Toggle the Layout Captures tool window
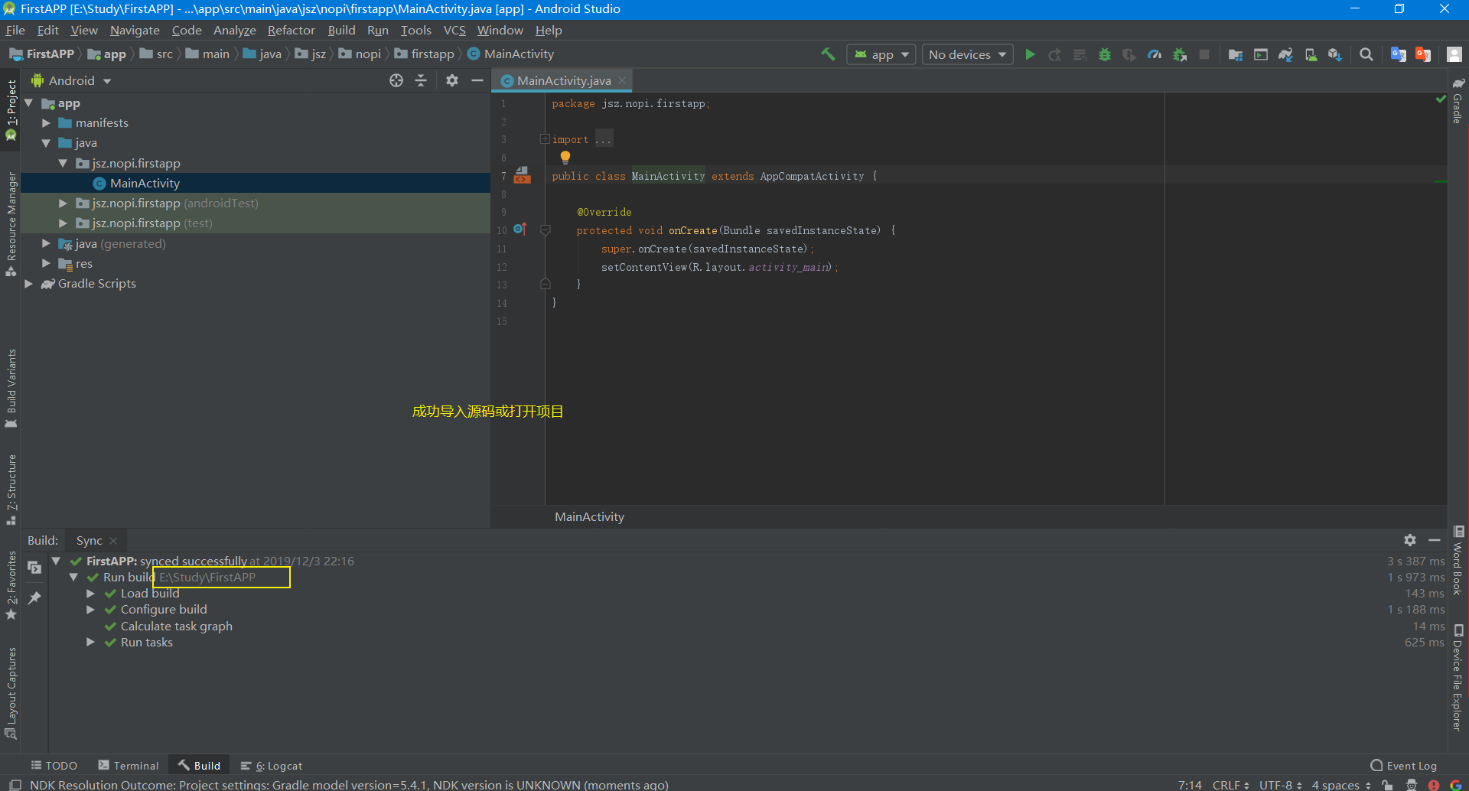Screen dimensions: 1469x791 coord(11,693)
